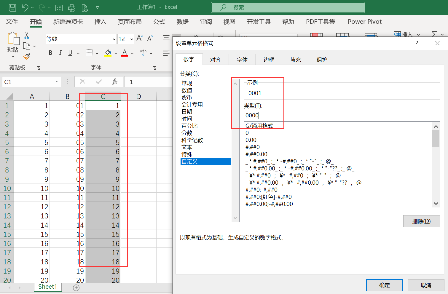Select the 自定义 (Custom) category
Image resolution: width=448 pixels, height=294 pixels.
point(206,161)
